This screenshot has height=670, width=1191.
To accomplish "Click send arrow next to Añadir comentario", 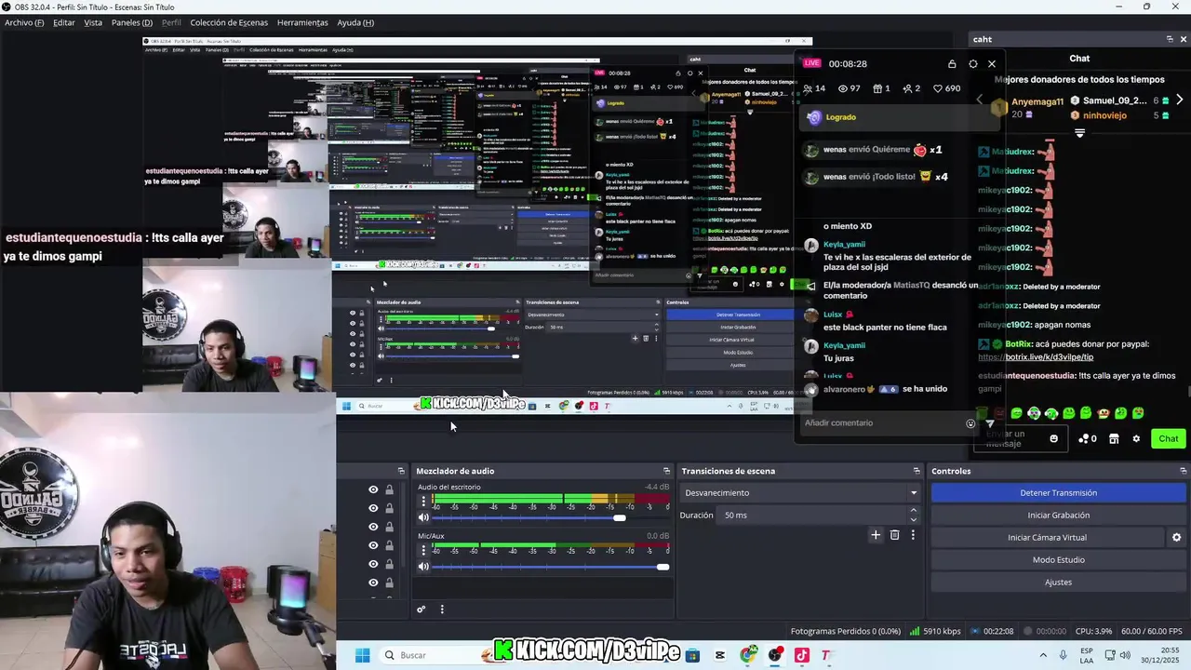I will pos(989,423).
